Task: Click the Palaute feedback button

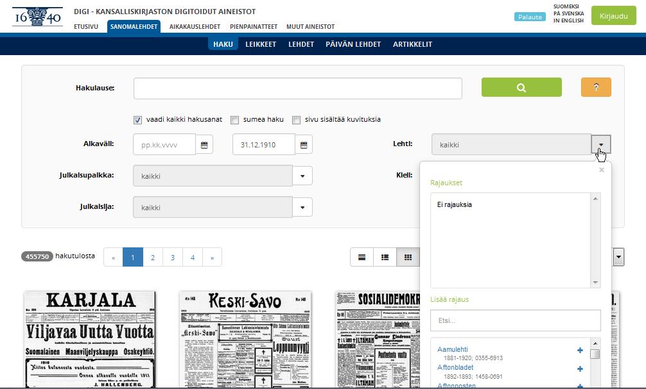Action: [530, 17]
